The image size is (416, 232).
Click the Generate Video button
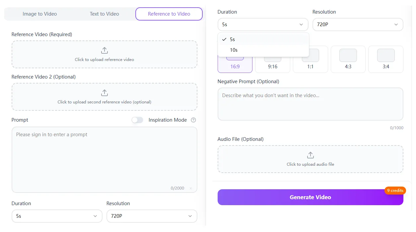(x=310, y=197)
